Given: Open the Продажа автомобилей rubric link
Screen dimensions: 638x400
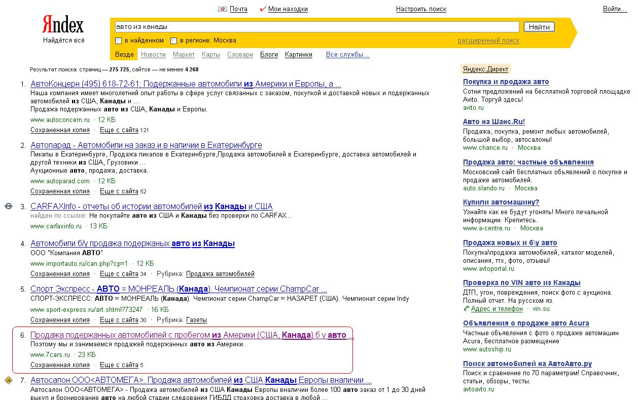Looking at the screenshot, I should (220, 274).
